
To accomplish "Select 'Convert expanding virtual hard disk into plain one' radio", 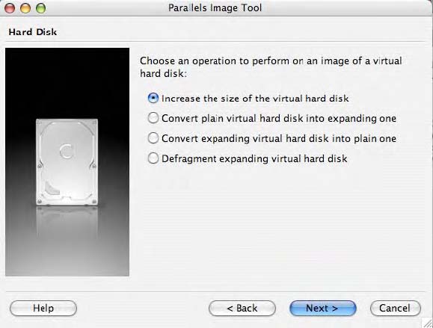I will point(153,138).
